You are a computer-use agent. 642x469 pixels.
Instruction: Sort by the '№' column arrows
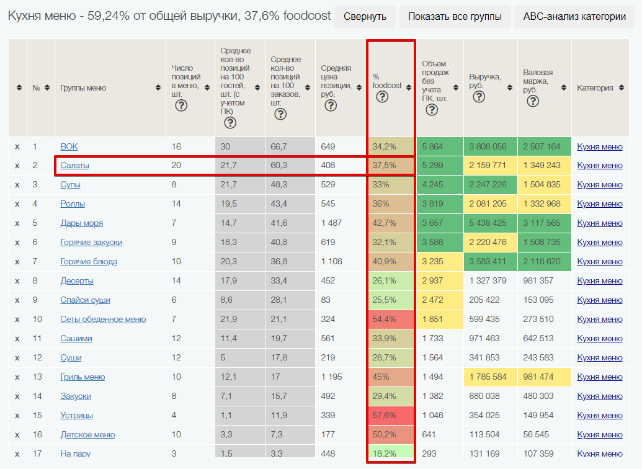pos(47,88)
